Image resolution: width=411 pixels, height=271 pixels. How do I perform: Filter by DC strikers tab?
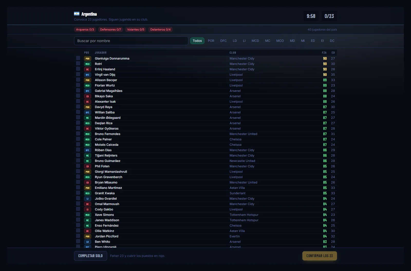click(332, 41)
